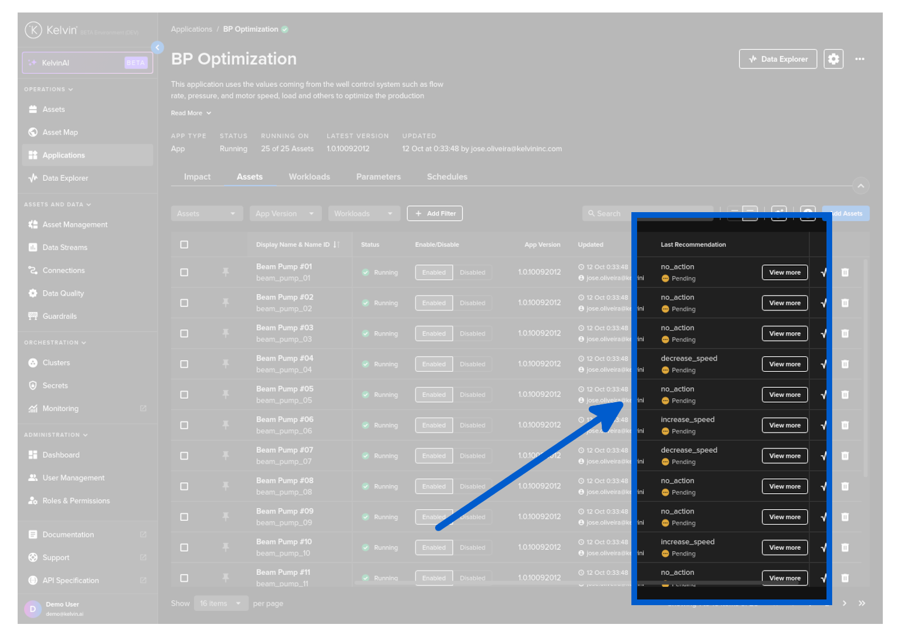901x637 pixels.
Task: Switch to the Parameters tab
Action: click(x=378, y=177)
